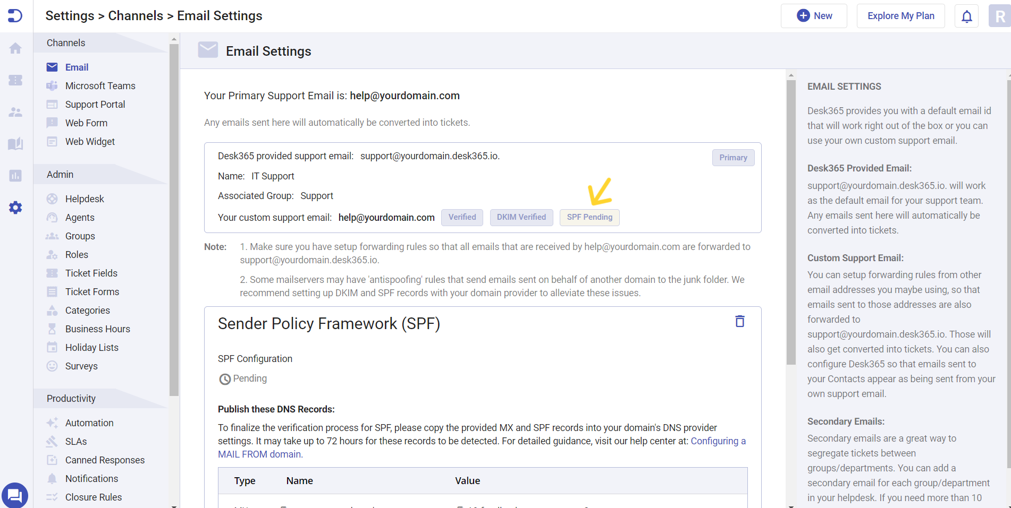Expand the Productivity section
This screenshot has height=508, width=1011.
point(71,398)
